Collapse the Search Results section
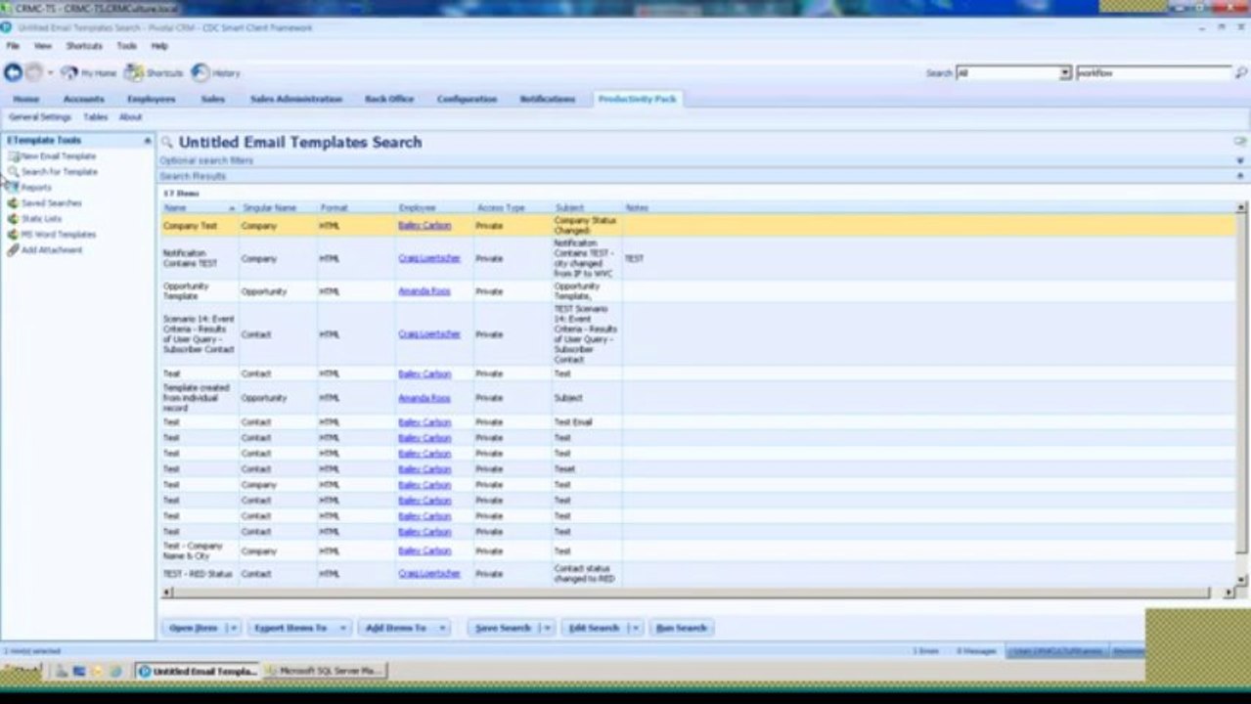The height and width of the screenshot is (704, 1251). pyautogui.click(x=1240, y=176)
